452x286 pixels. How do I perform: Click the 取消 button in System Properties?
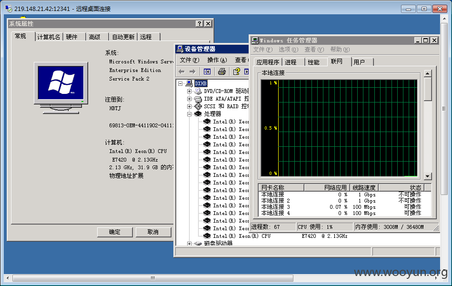tap(153, 232)
